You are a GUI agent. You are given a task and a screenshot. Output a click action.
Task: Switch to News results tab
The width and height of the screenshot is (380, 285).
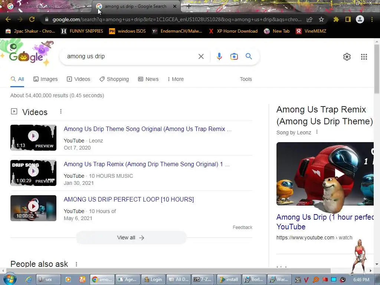[148, 79]
